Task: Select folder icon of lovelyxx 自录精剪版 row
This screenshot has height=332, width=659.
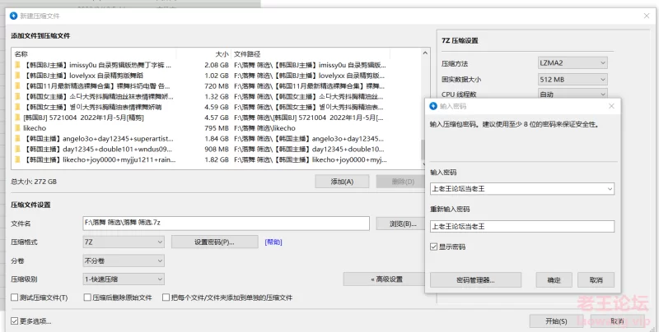Action: [x=17, y=76]
